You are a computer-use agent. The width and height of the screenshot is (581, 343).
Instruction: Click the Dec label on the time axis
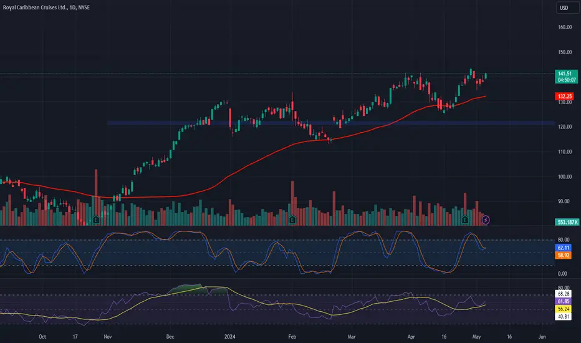click(x=170, y=337)
